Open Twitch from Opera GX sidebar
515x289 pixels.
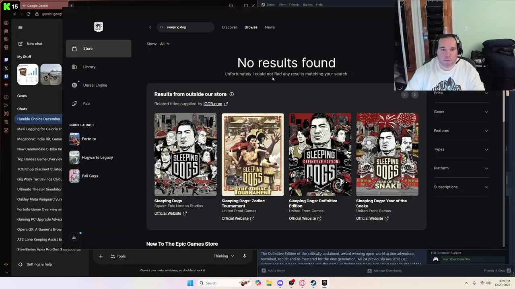(6, 60)
